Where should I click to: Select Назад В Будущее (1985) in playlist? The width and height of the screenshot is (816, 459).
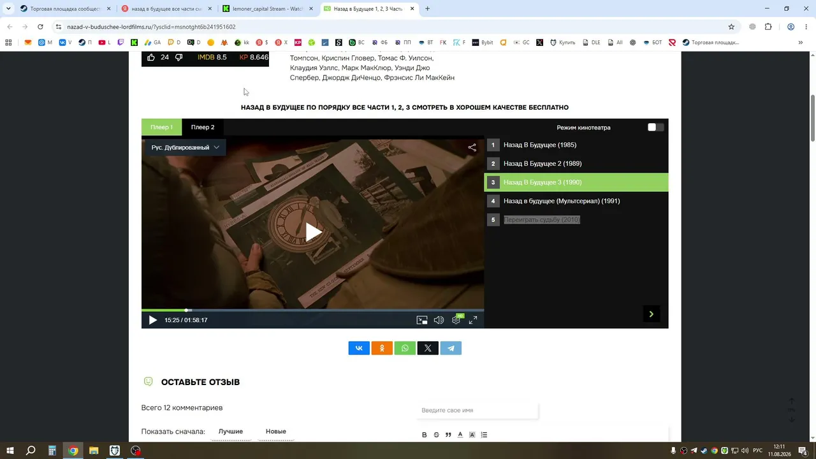(576, 145)
